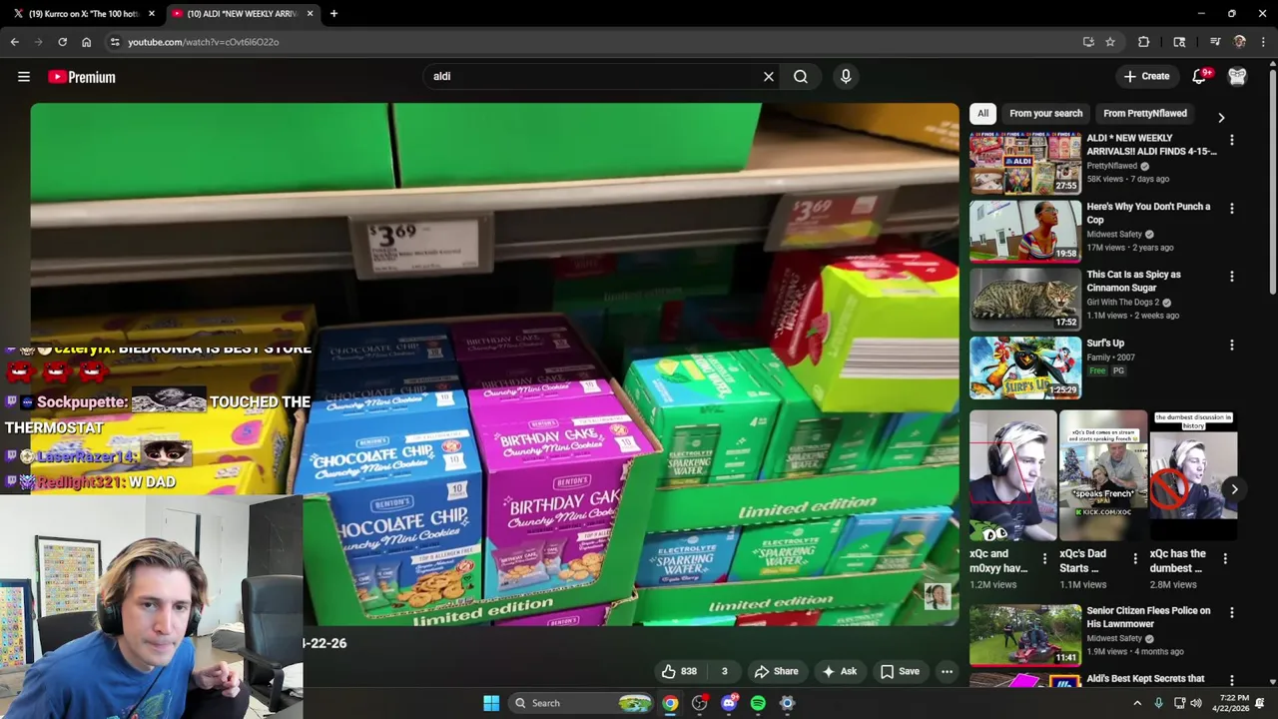Open Senior Citizen Flees Police video
Viewport: 1278px width, 719px height.
click(1025, 635)
